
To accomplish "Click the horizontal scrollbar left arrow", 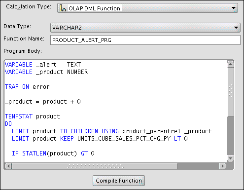I will point(8,166).
